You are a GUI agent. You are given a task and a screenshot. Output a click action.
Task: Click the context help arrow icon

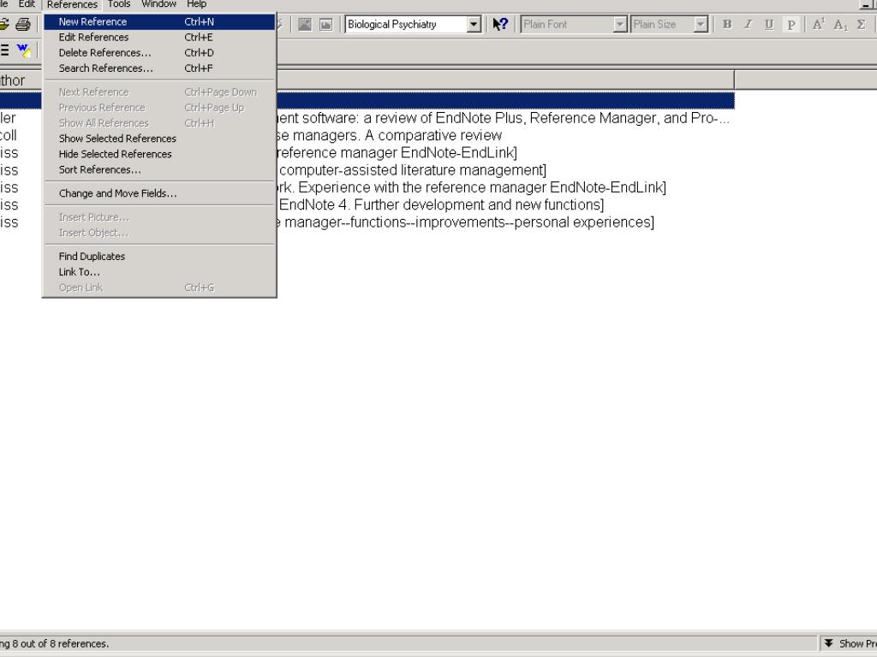pos(500,24)
